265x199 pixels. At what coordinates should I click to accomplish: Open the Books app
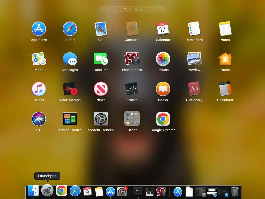pos(163,89)
